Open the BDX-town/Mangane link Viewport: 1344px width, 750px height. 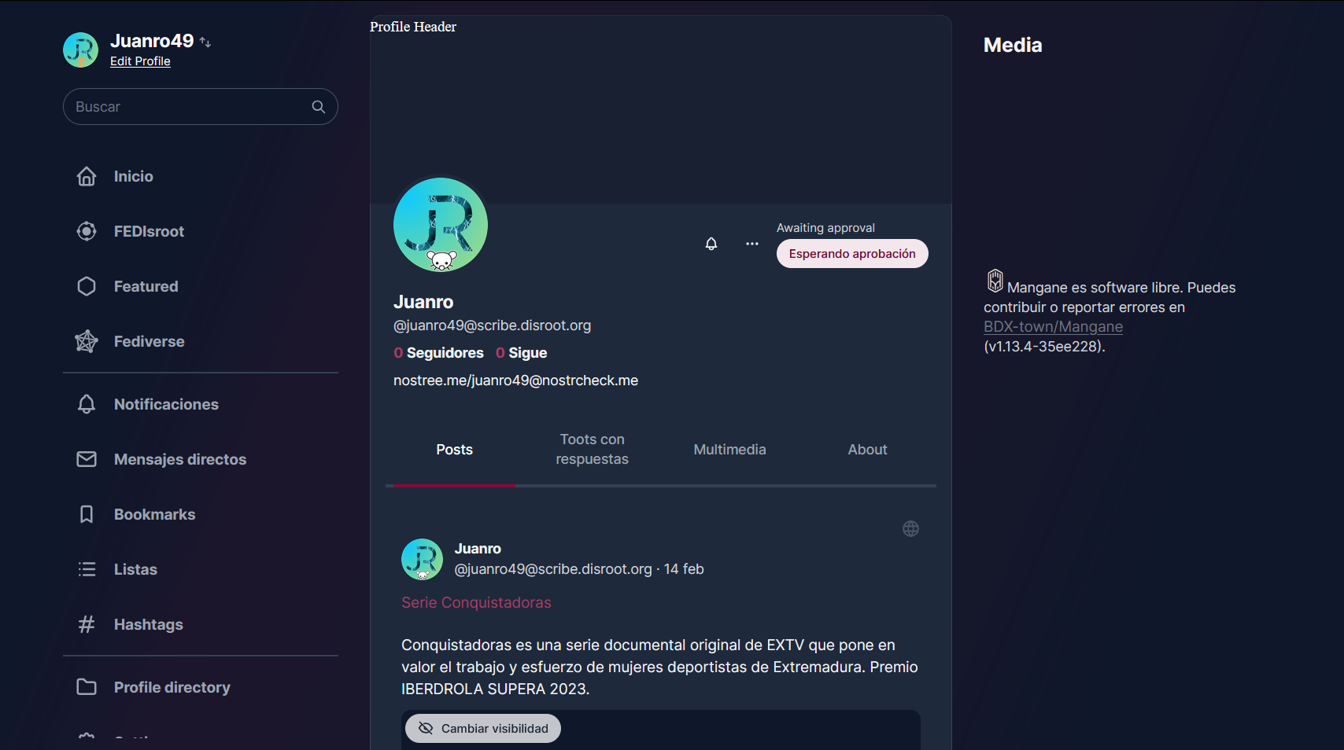1053,327
